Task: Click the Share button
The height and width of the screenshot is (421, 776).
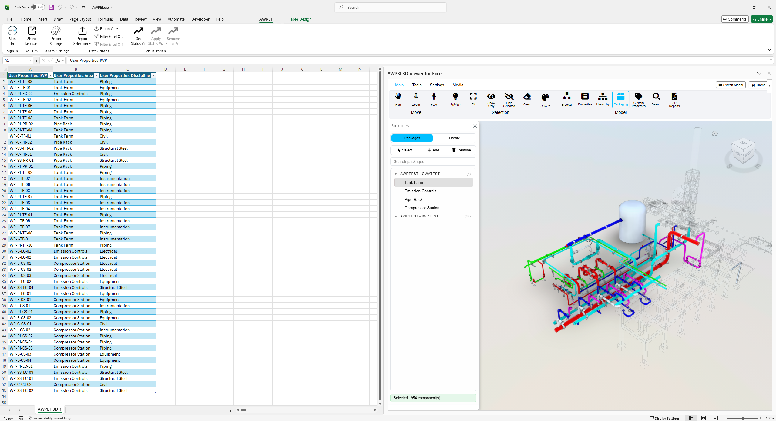Action: 762,19
